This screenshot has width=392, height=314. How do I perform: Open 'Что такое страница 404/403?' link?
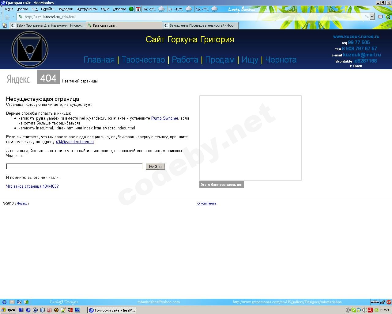(32, 186)
